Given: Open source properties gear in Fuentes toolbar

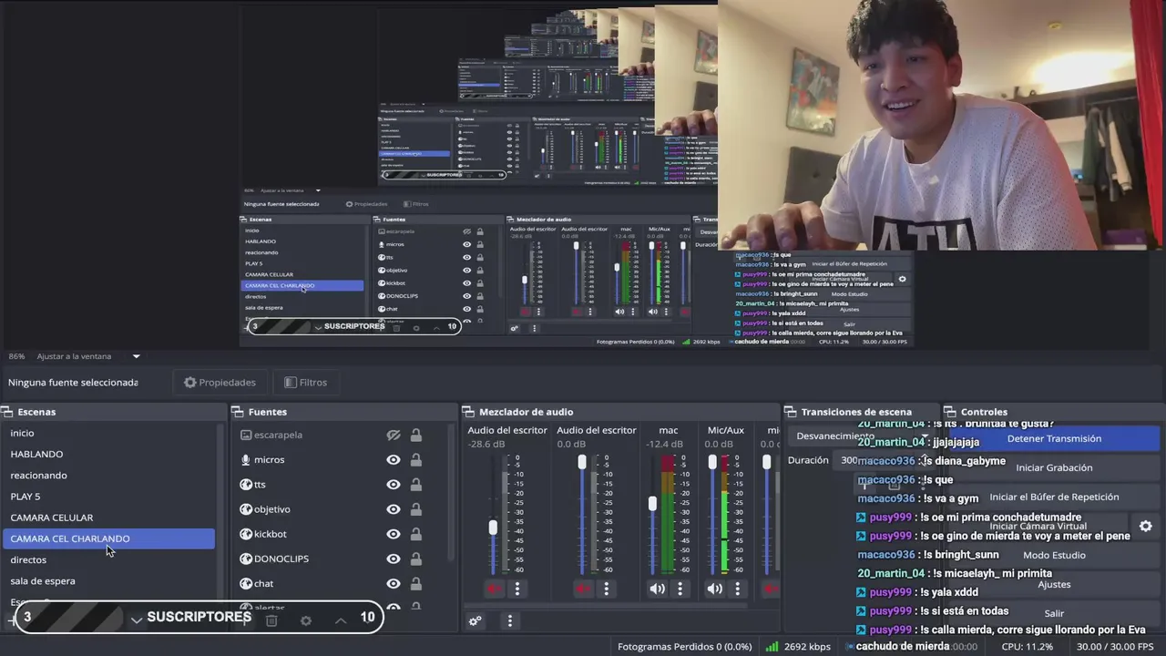Looking at the screenshot, I should pyautogui.click(x=306, y=620).
